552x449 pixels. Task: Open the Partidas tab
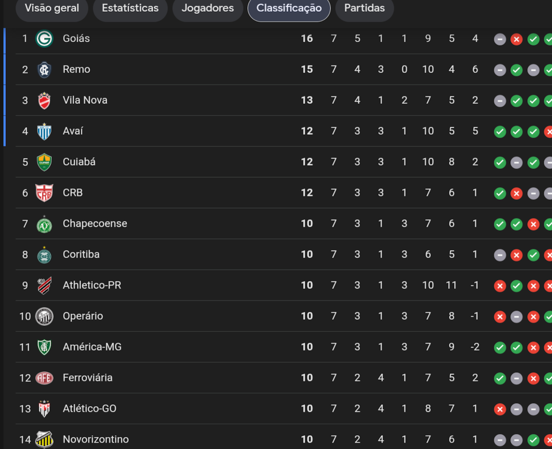[x=364, y=8]
